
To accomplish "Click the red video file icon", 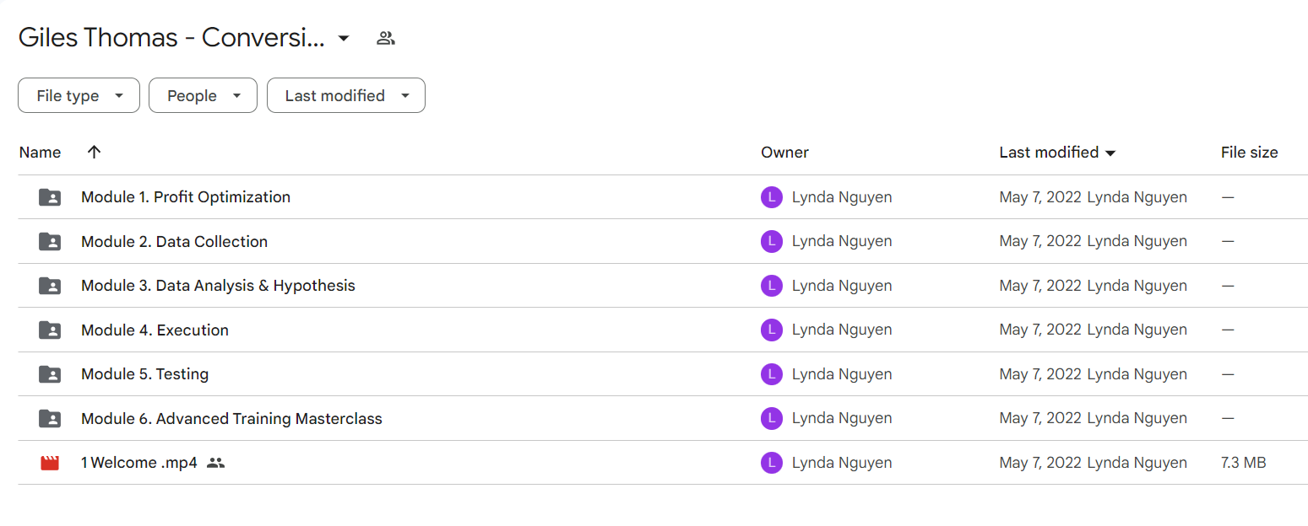I will 50,463.
